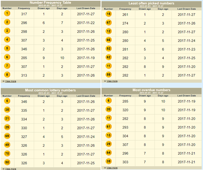Click the yellow ball number 67

(x=109, y=23)
